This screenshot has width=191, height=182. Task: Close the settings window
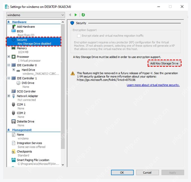182,6
